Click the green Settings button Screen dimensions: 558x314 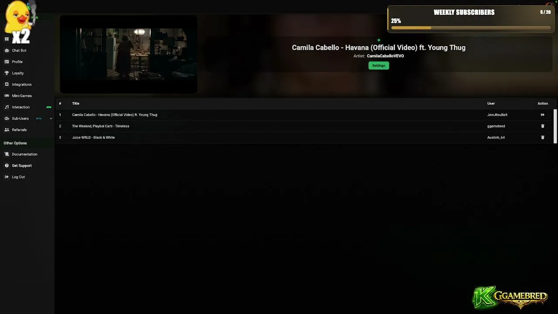tap(379, 65)
